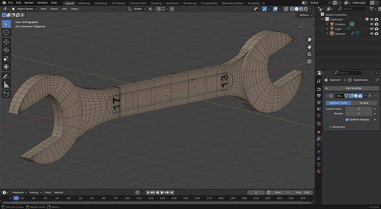Toggle modifier render camera display
The width and height of the screenshot is (381, 209).
pos(360,96)
